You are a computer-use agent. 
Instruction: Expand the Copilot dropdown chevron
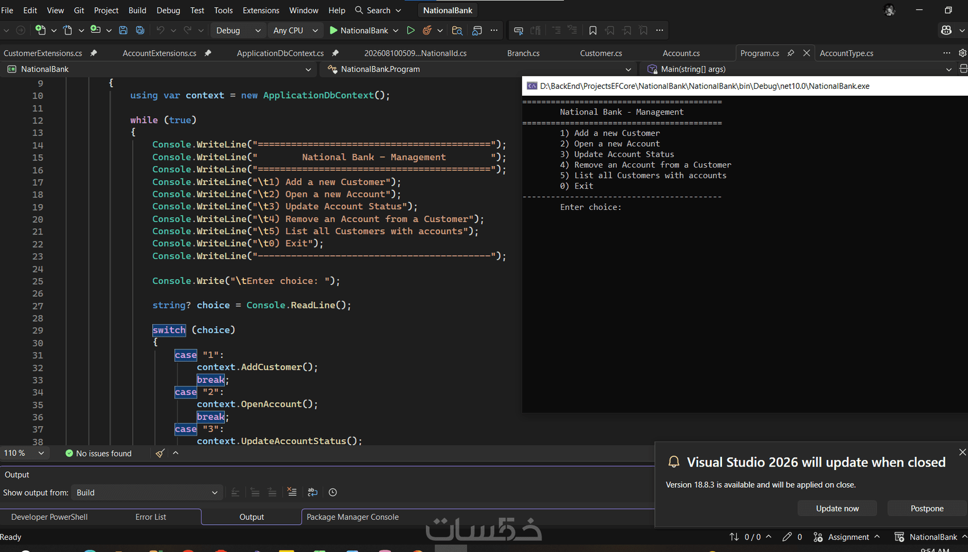pos(962,30)
